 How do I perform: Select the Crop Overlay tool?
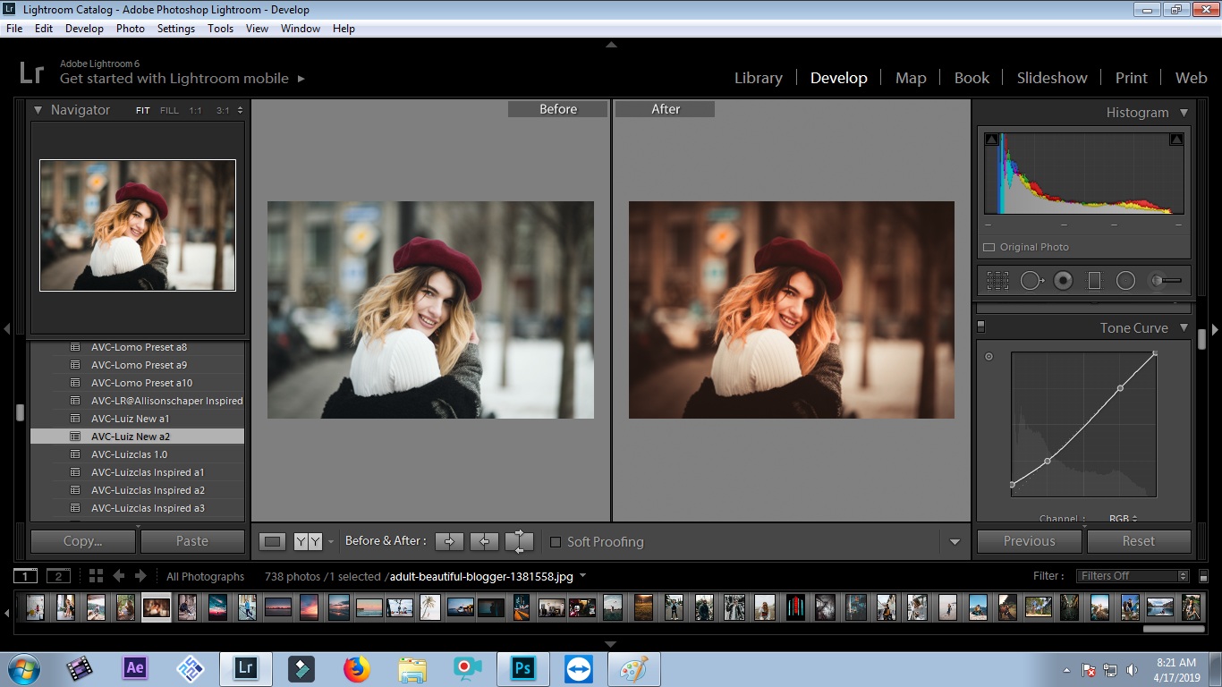[997, 281]
